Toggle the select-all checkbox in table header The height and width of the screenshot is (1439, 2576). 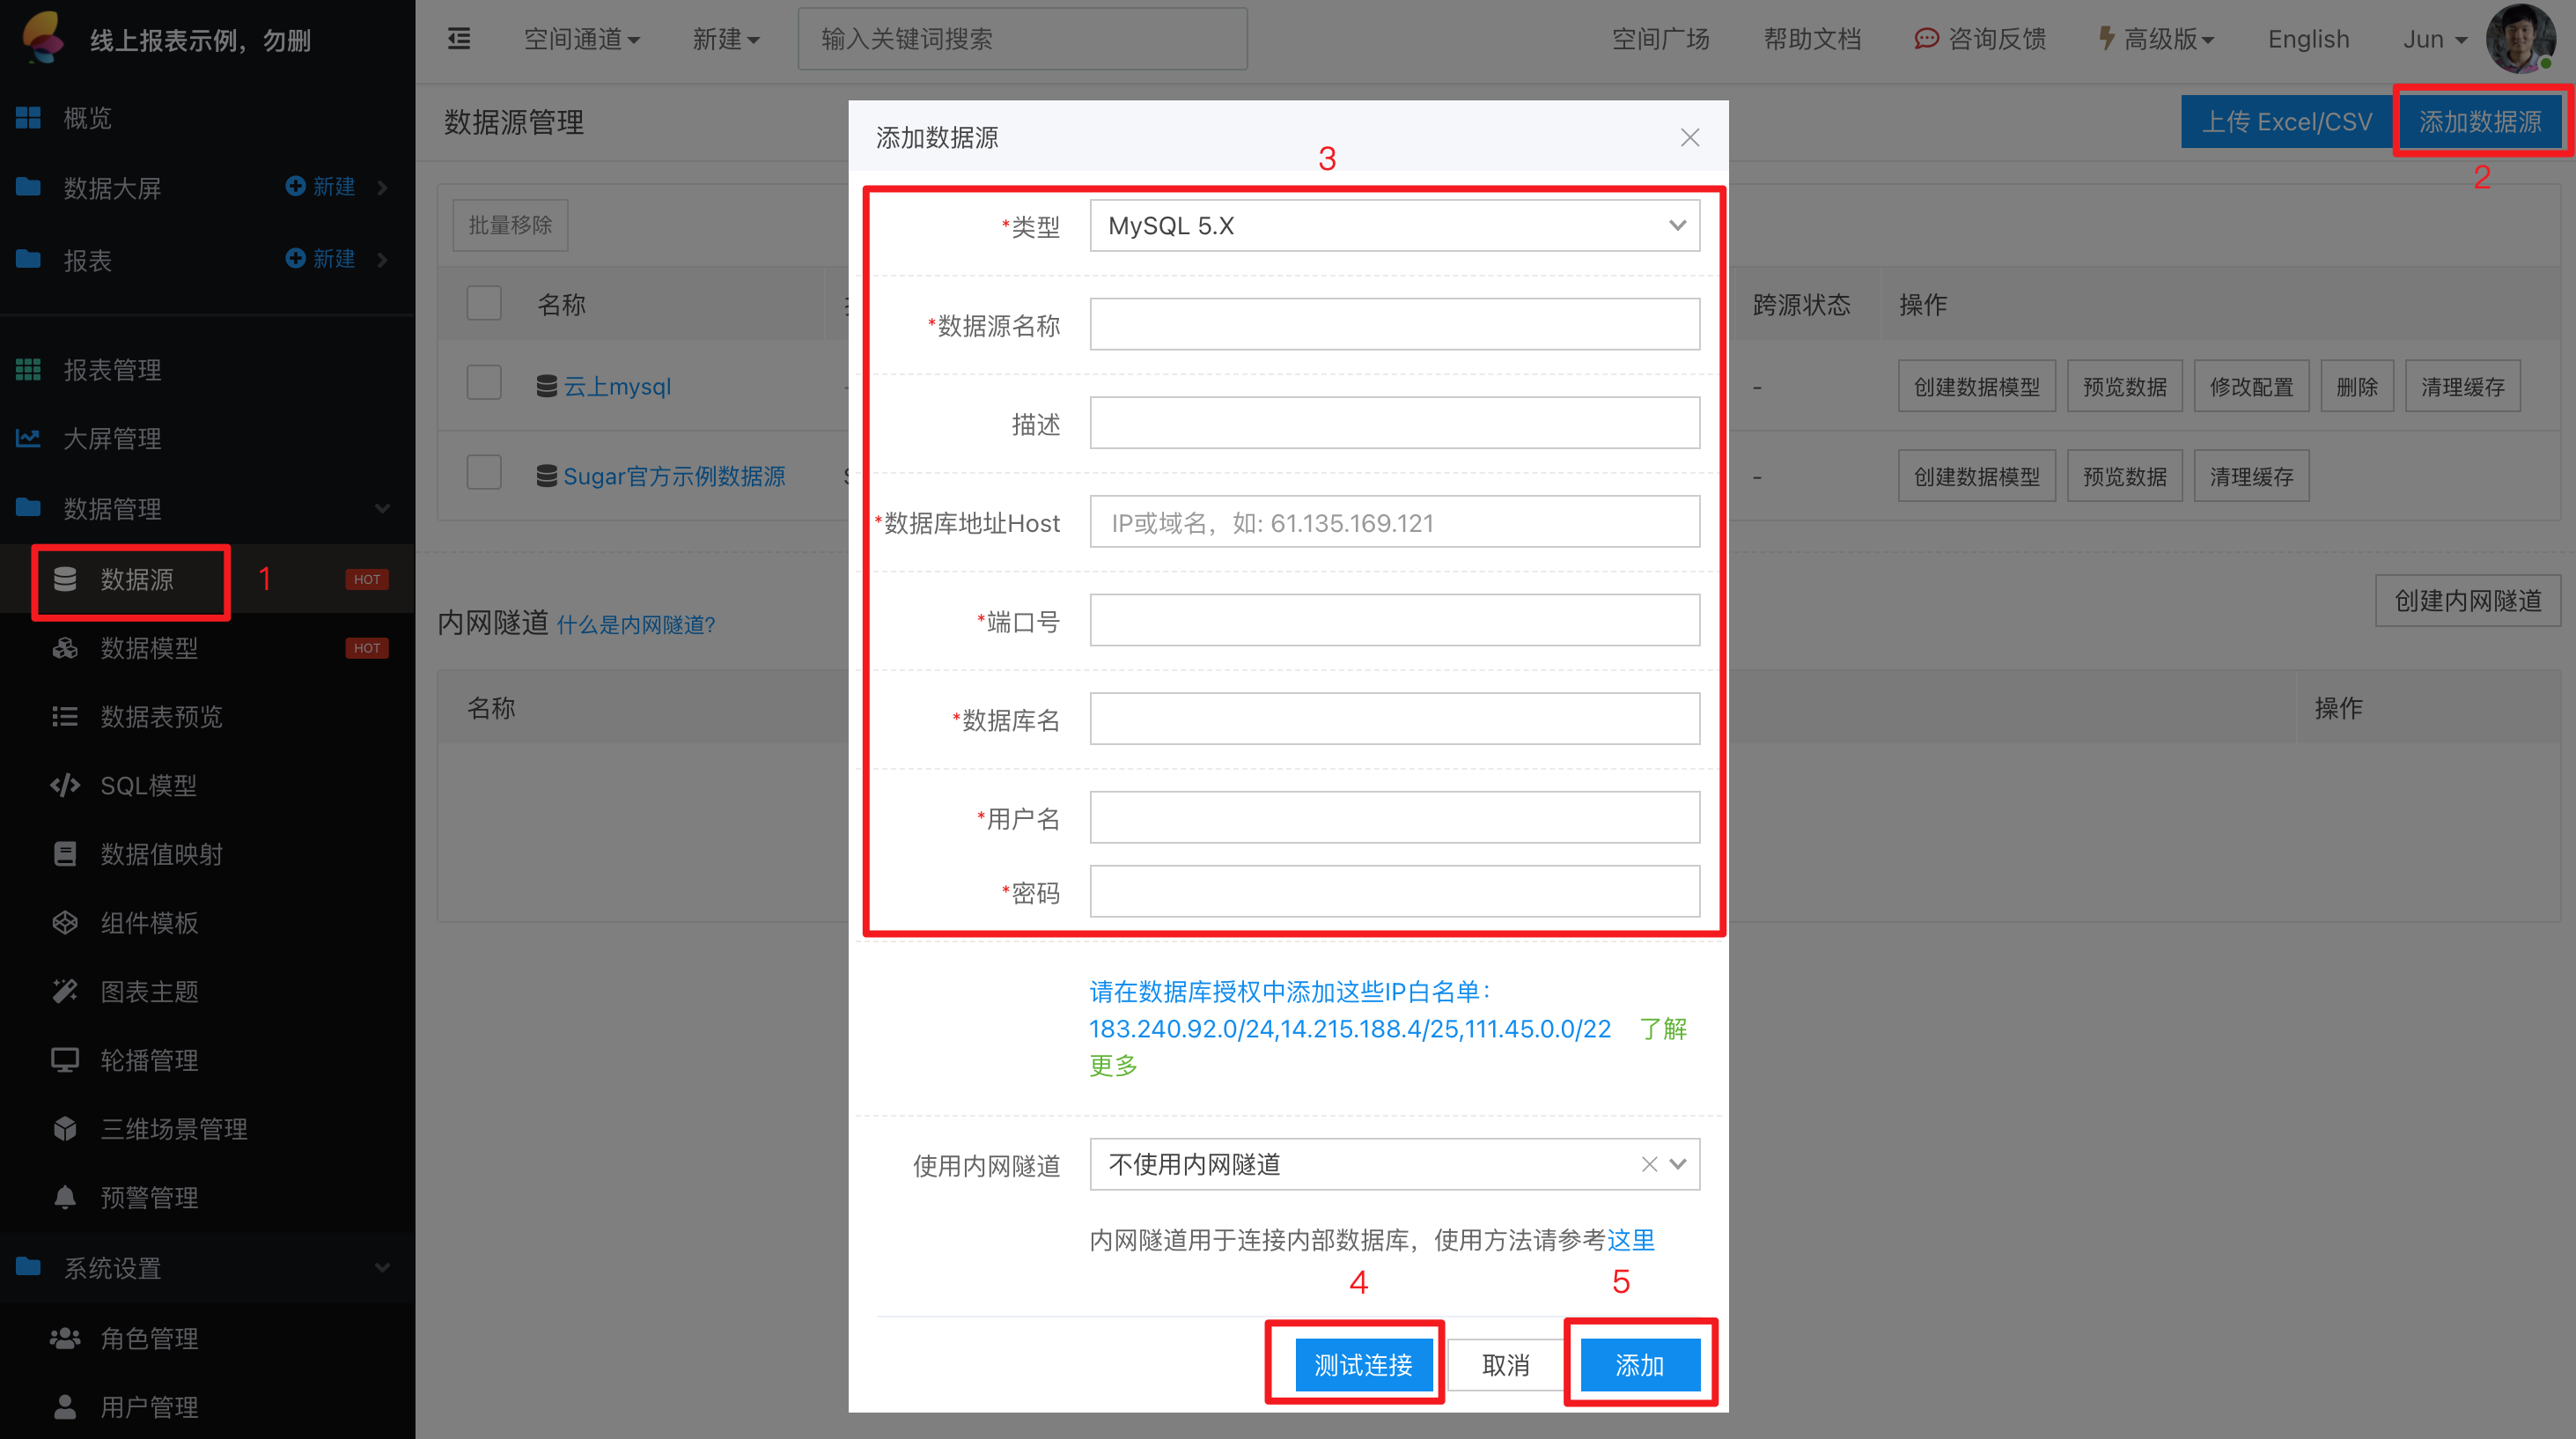[x=484, y=303]
